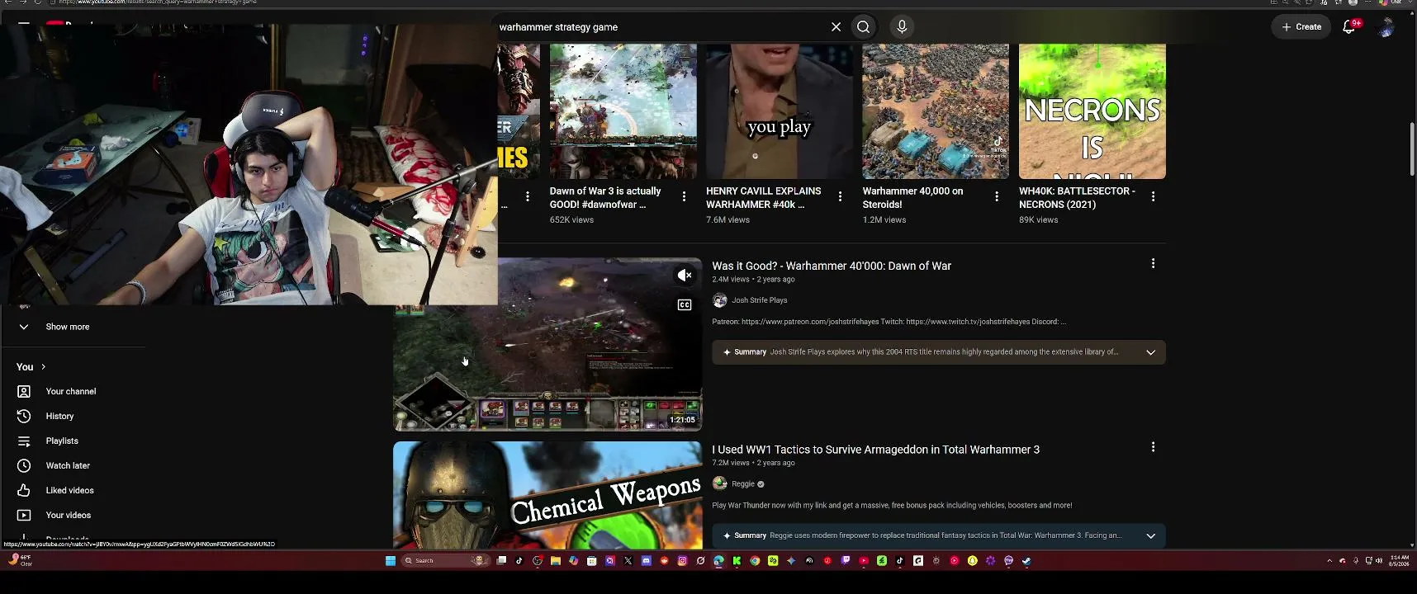Toggle closed captions on the video preview

coord(685,305)
